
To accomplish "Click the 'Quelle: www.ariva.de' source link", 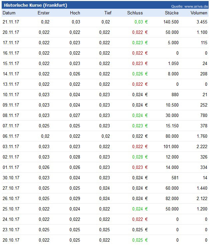I will [x=189, y=6].
